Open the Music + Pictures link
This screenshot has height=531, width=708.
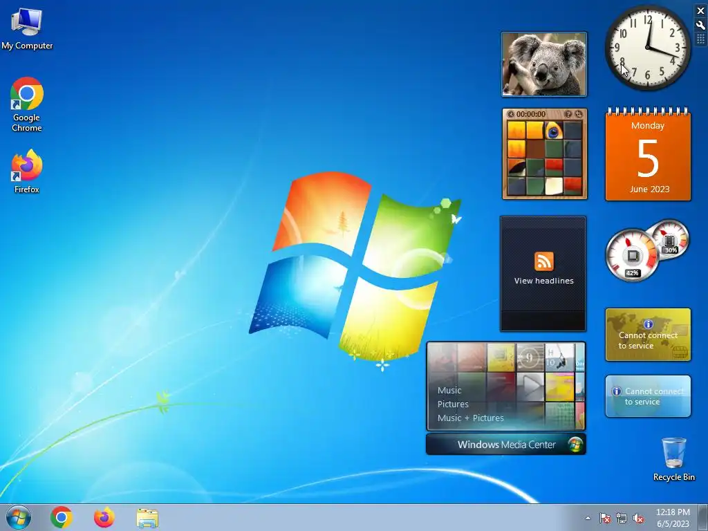tap(470, 418)
